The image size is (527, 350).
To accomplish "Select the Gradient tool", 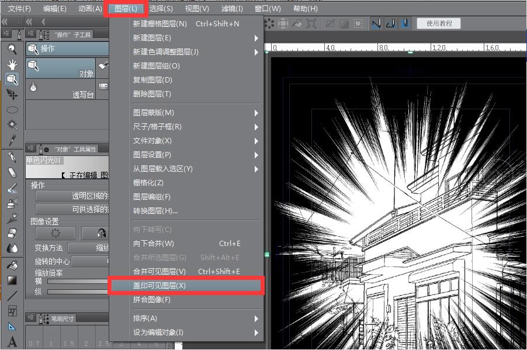I will 12,280.
